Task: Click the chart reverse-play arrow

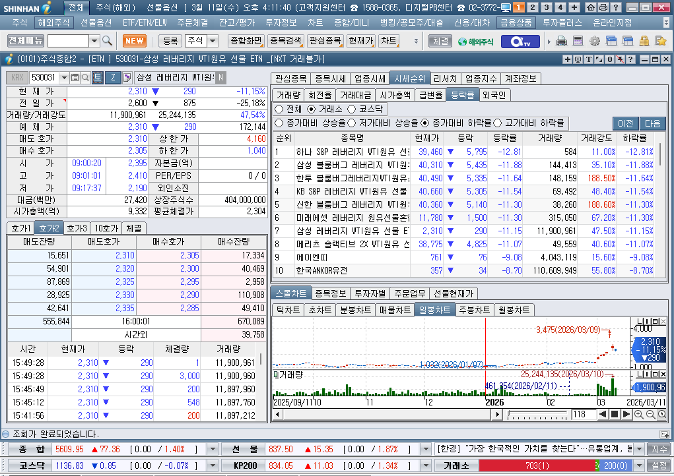Action: point(603,414)
